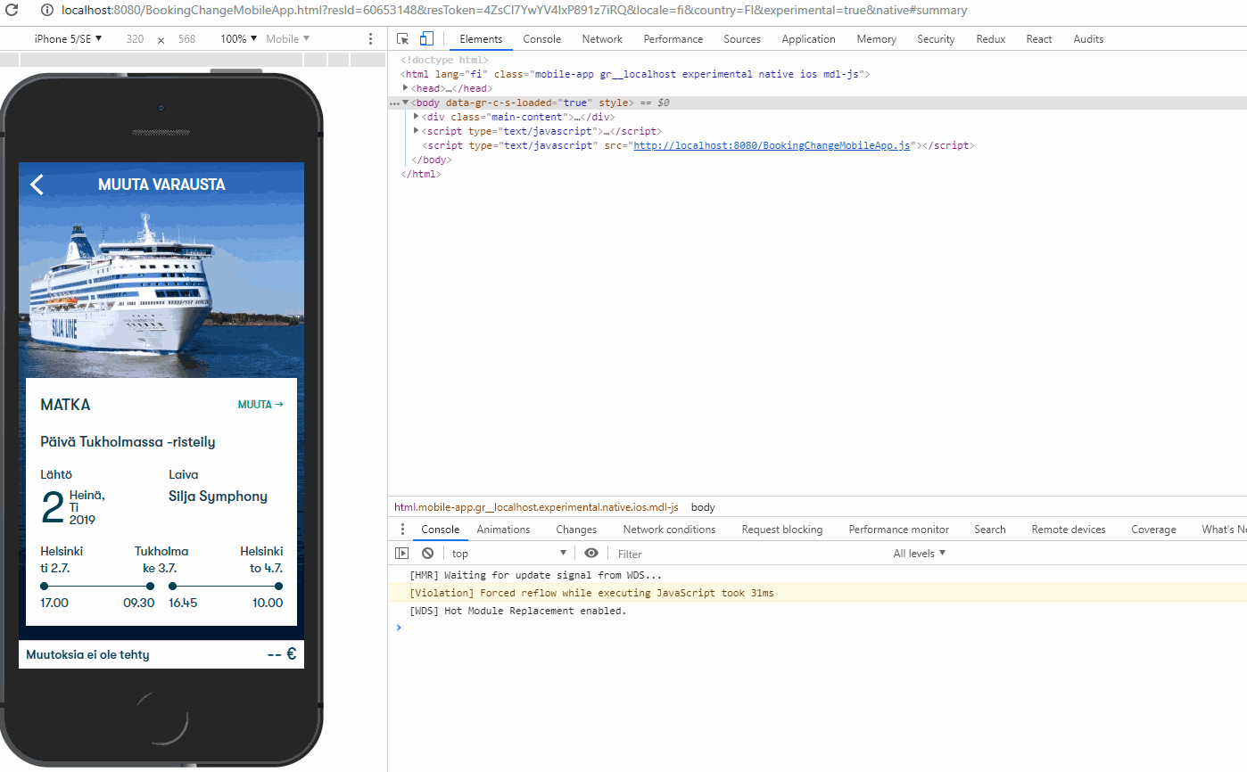Expand the div main-content node
Viewport: 1247px width, 772px height.
pos(417,117)
